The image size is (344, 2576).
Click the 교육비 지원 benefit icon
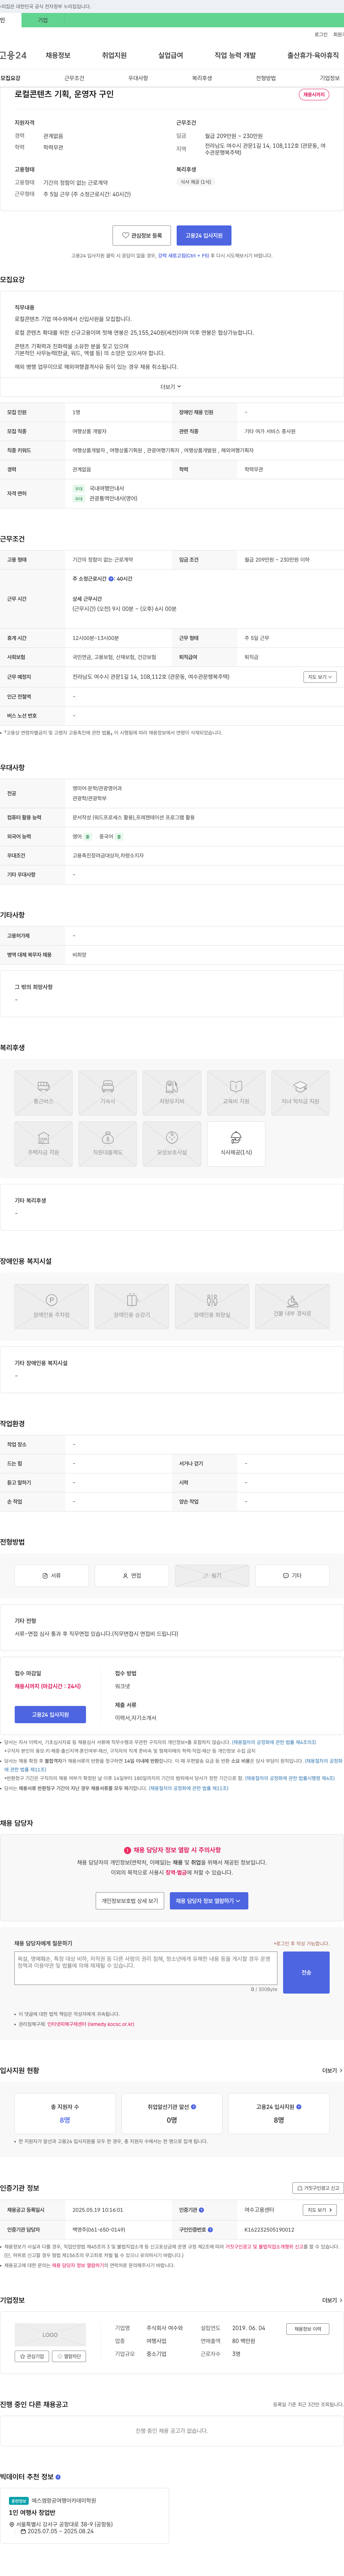pos(236,1093)
